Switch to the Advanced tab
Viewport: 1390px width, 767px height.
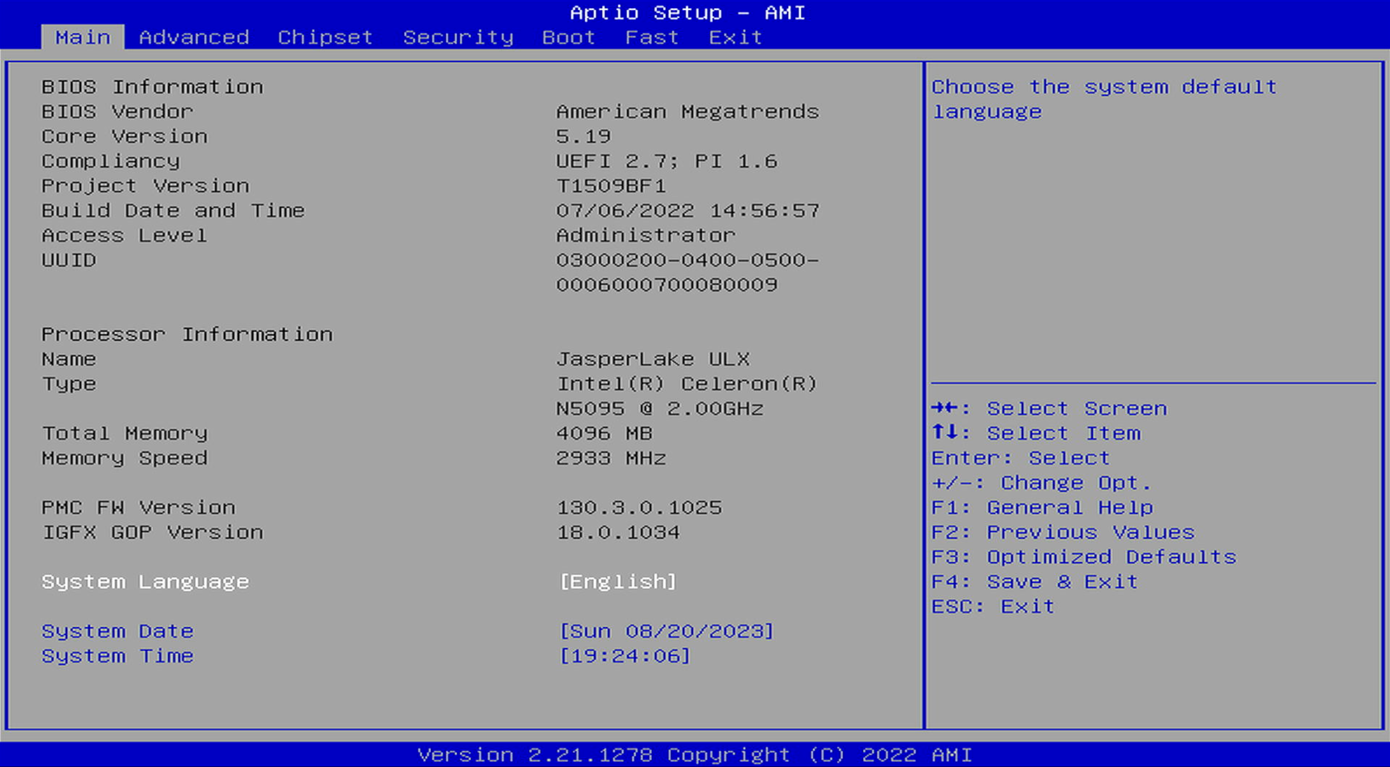coord(194,37)
